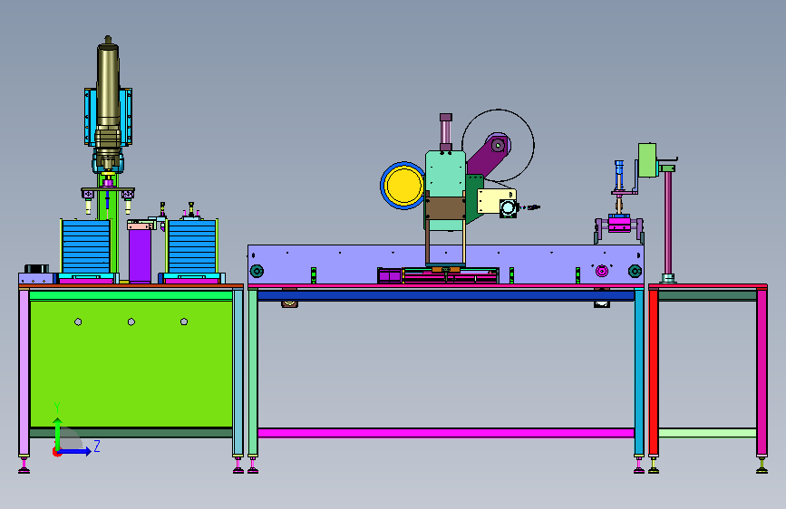The width and height of the screenshot is (786, 509).
Task: Select the green box atop right post
Action: click(647, 160)
